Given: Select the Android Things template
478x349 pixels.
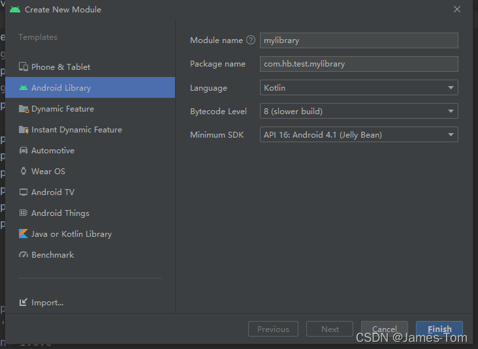Looking at the screenshot, I should [x=90, y=213].
